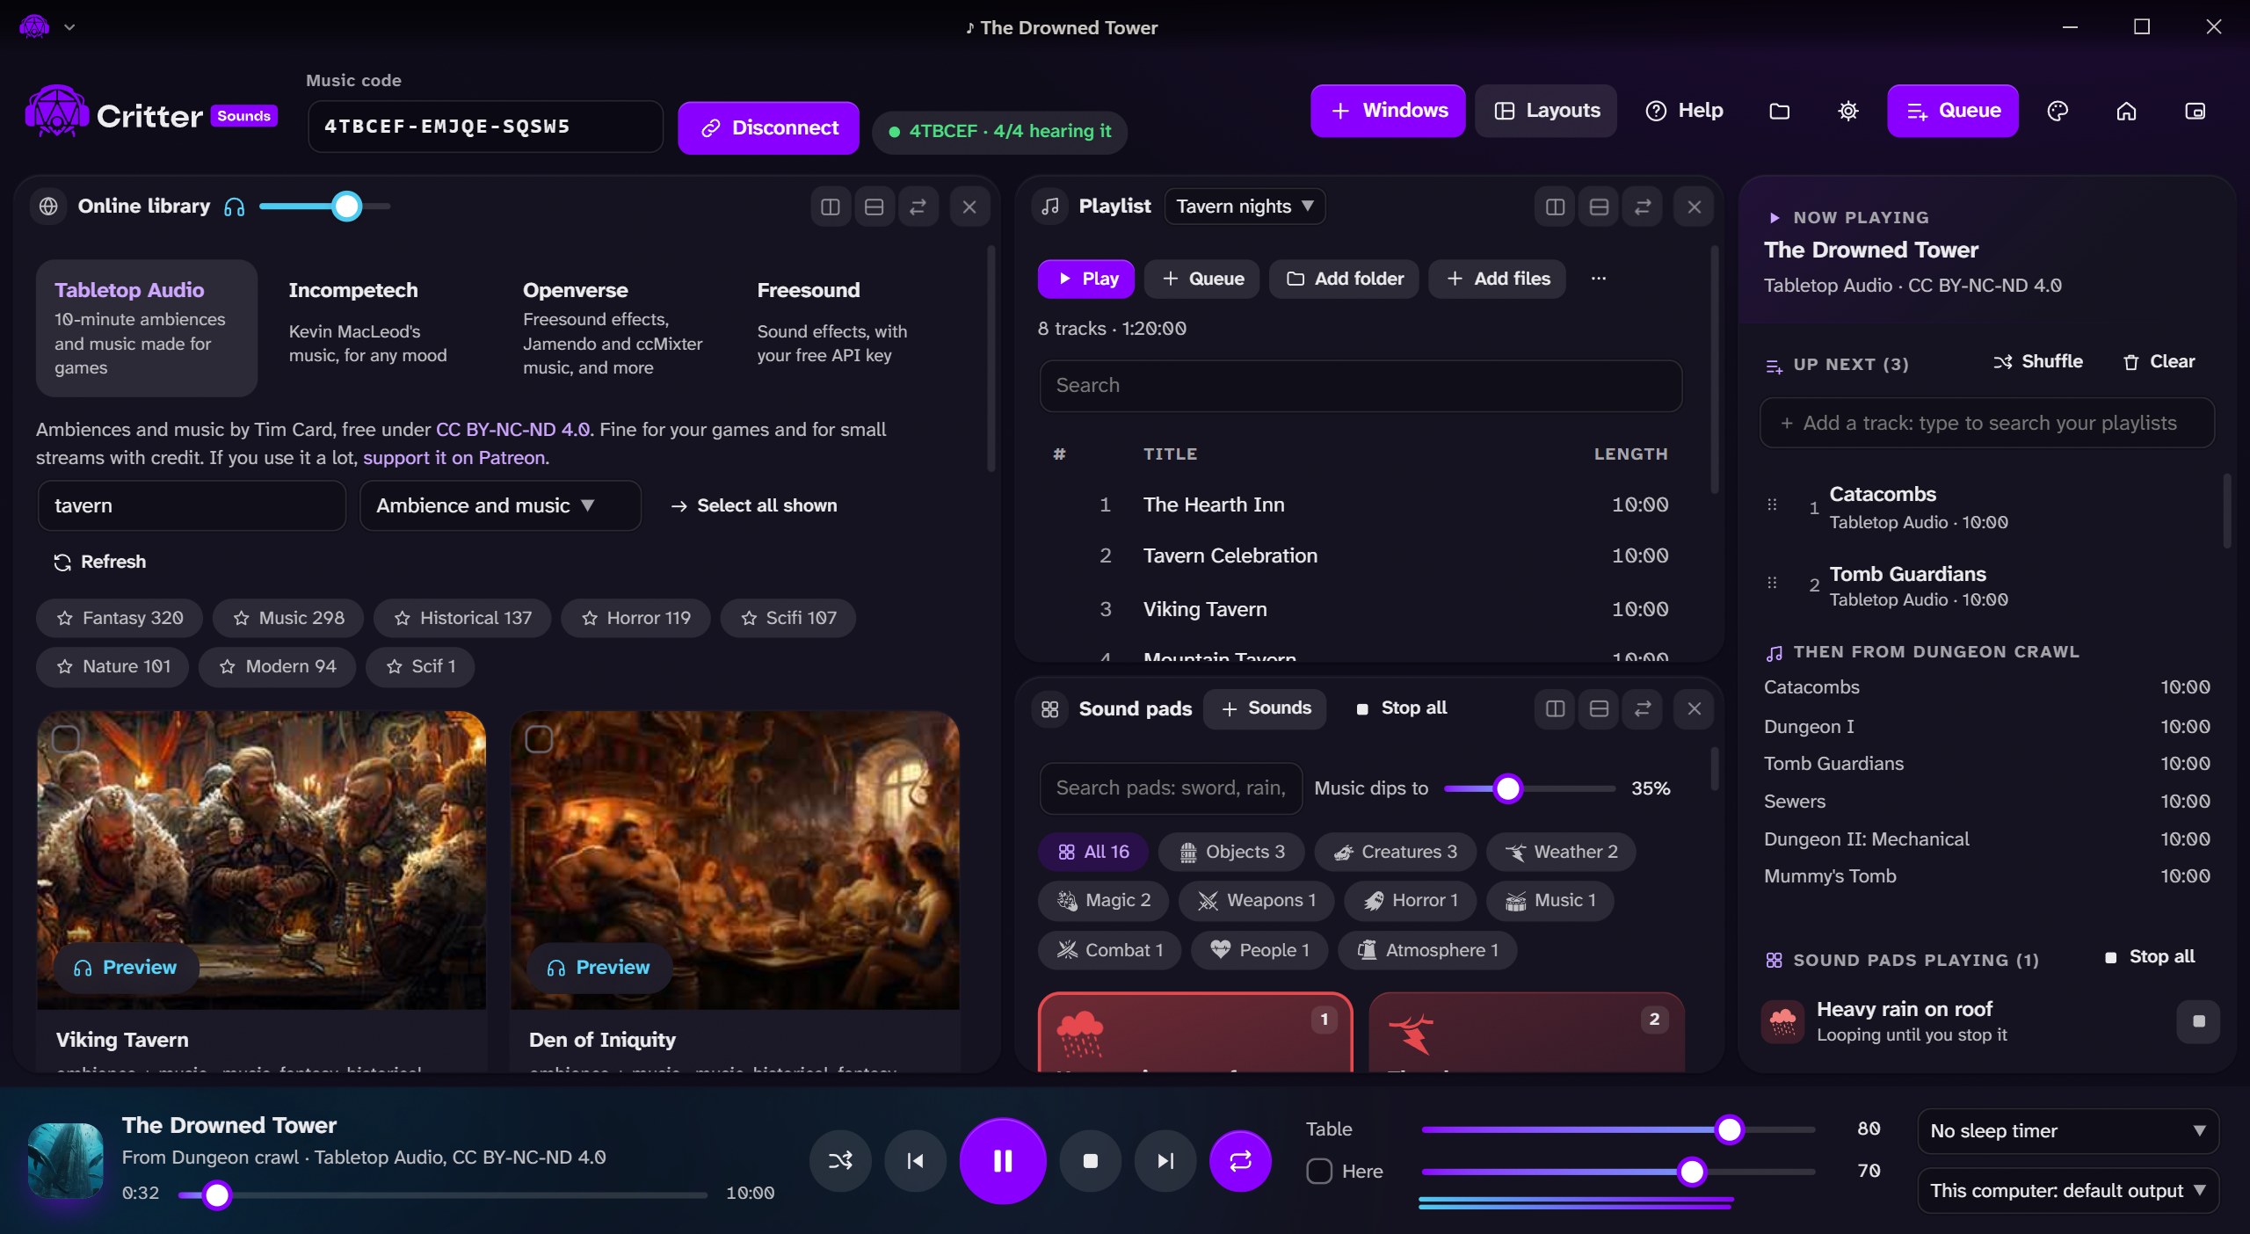Screen dimensions: 2250x1234
Task: Stop the Heavy rain on roof pad
Action: [x=2198, y=1021]
